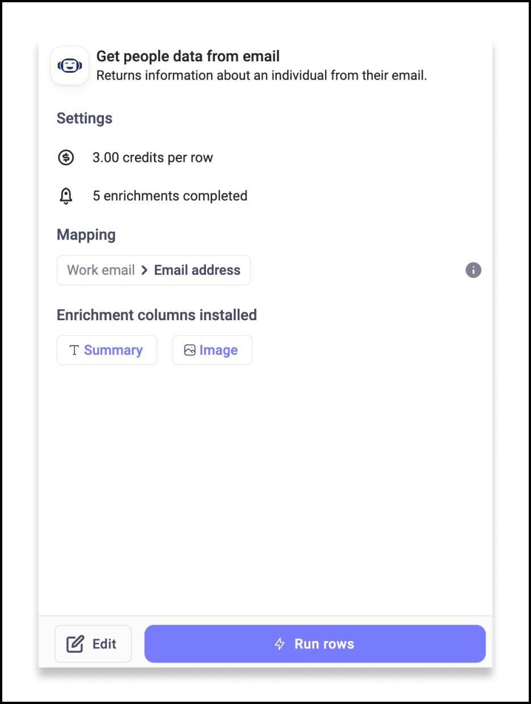
Task: Click the enrichments completed bell icon
Action: point(66,196)
